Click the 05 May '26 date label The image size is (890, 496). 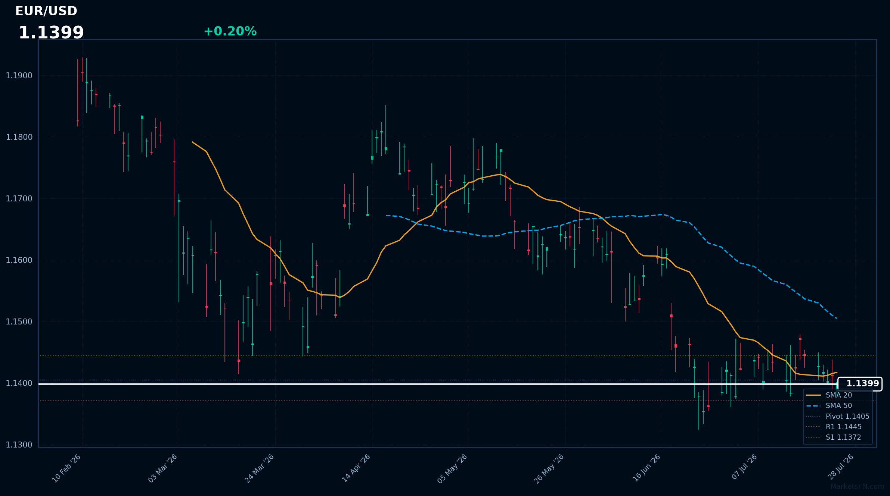point(452,468)
